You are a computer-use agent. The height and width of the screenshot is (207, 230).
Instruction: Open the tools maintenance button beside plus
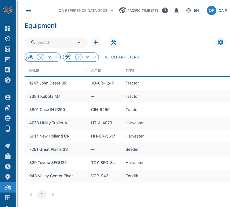point(114,42)
